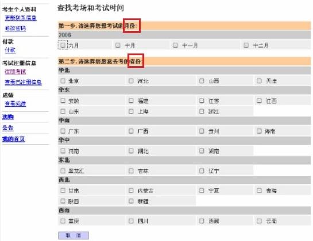The image size is (313, 241).
Task: Click the 东北 region header
Action: click(184, 160)
